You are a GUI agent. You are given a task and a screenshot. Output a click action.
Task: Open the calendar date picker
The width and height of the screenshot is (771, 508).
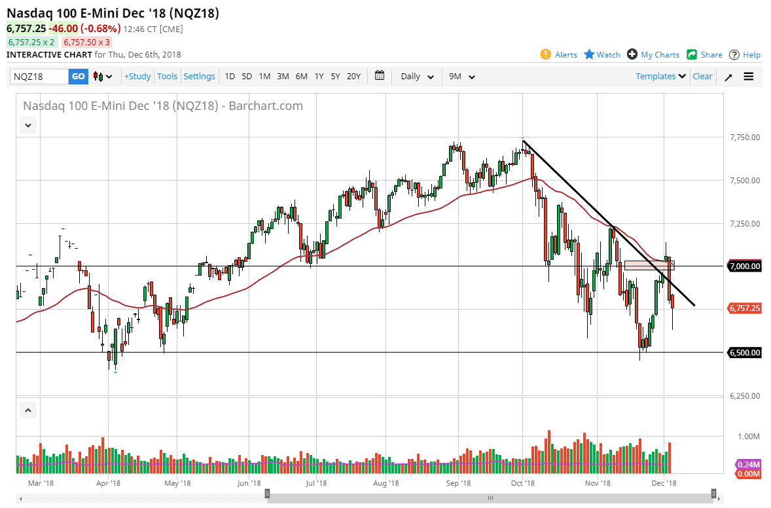(x=379, y=76)
